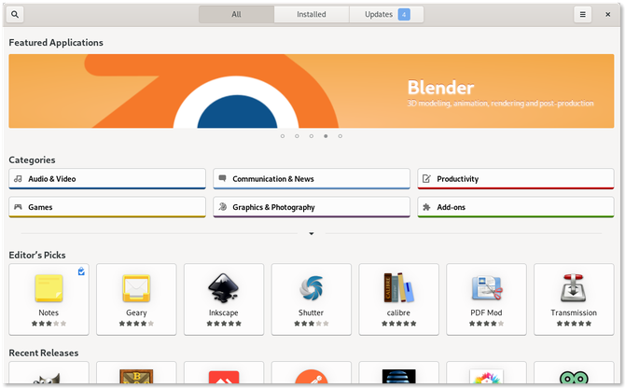Click the installed checkmark badge on Notes

pos(81,271)
